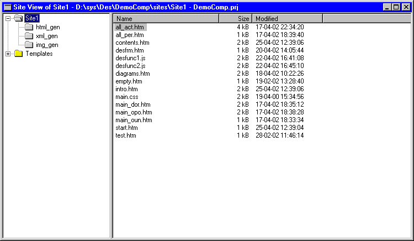Screen dimensions: 414x241
Task: Expand the Templates tree node
Action: pyautogui.click(x=8, y=54)
